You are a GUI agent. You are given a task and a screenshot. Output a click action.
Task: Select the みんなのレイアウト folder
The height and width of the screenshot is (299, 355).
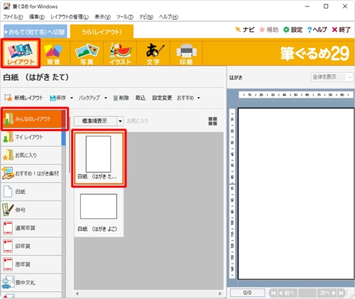coord(33,119)
